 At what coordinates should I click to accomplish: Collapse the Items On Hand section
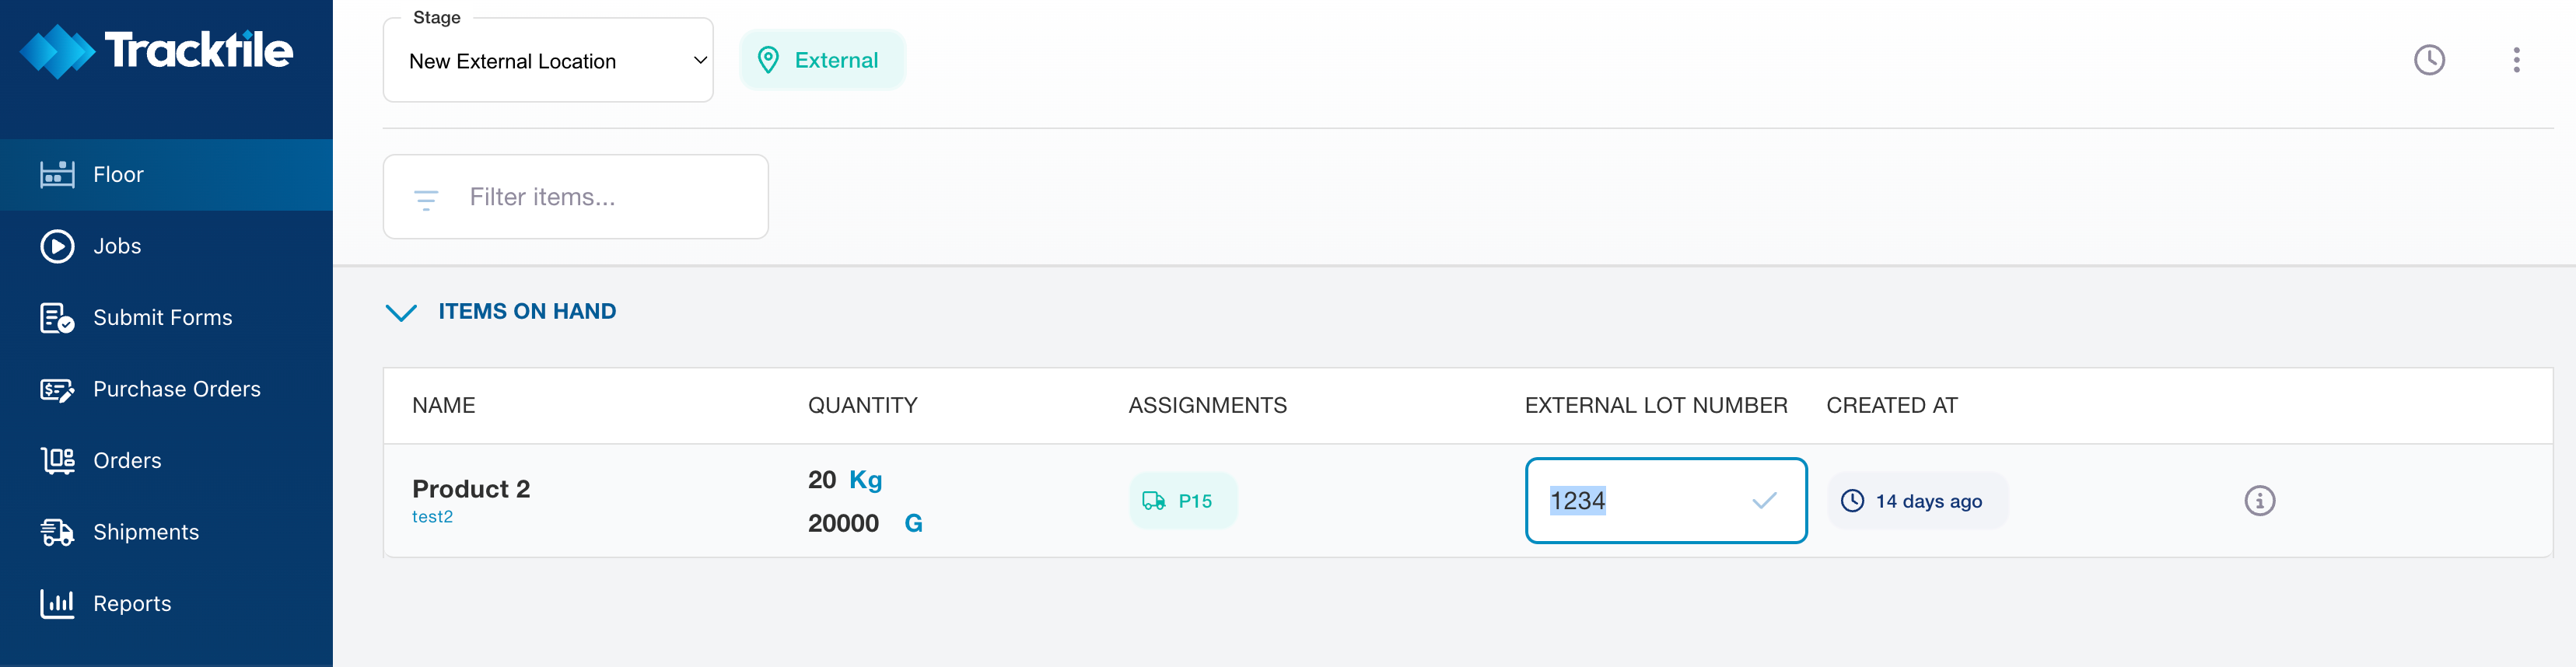click(x=401, y=312)
